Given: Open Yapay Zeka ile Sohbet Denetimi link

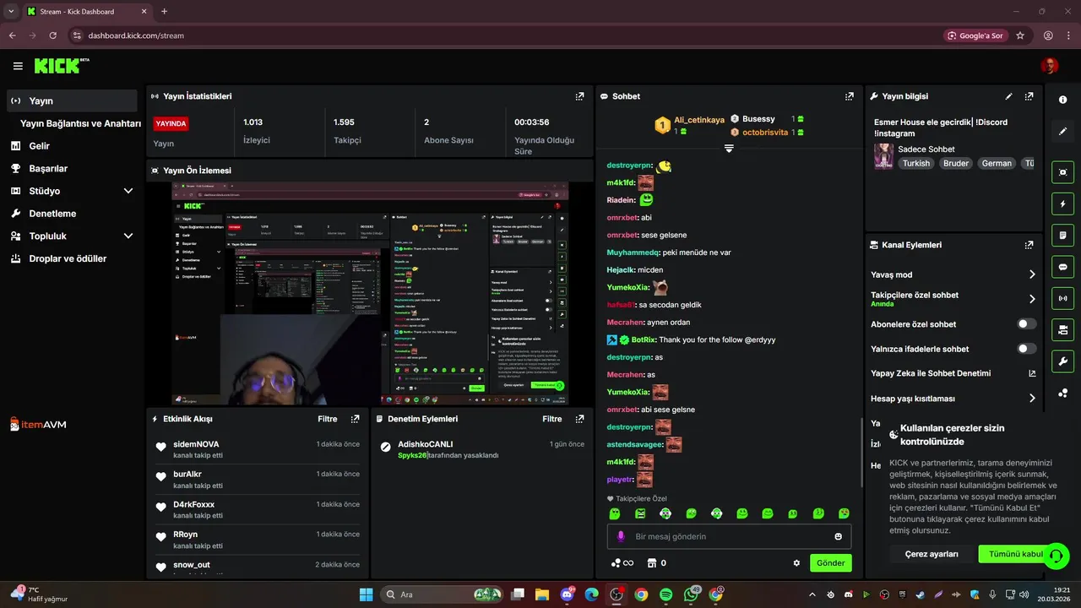Looking at the screenshot, I should tap(953, 373).
